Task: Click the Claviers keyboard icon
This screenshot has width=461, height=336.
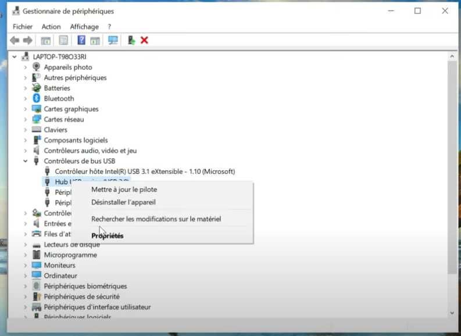Action: pos(37,130)
